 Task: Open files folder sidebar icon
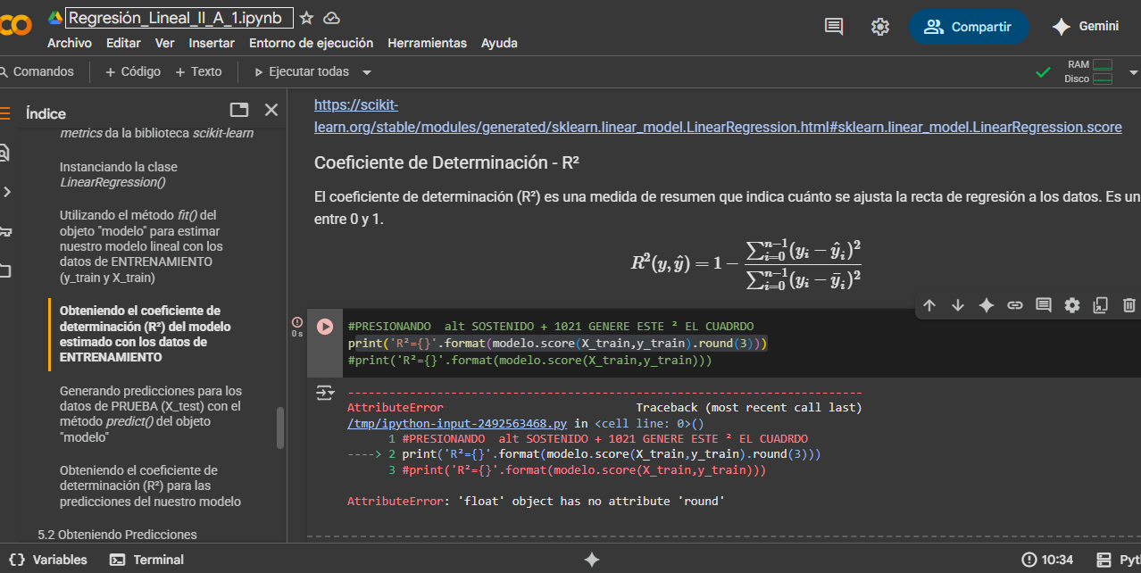(x=4, y=270)
